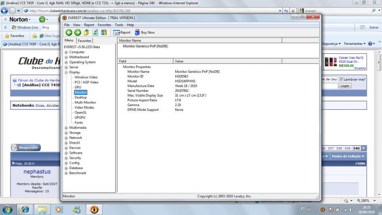382x215 pixels.
Task: Open Ferramentas menu in Internet Explorer
Action: pos(355,44)
